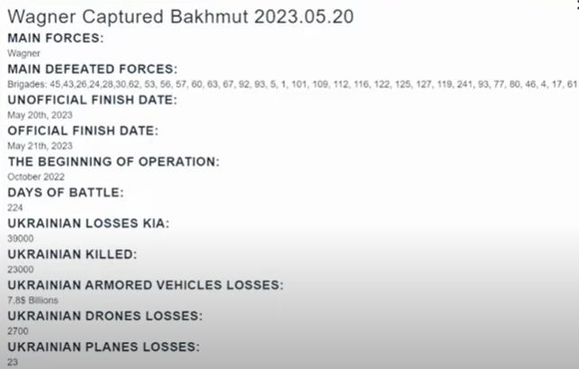
Task: Click the 'May 20th, 2023' date text
Action: pyautogui.click(x=40, y=115)
